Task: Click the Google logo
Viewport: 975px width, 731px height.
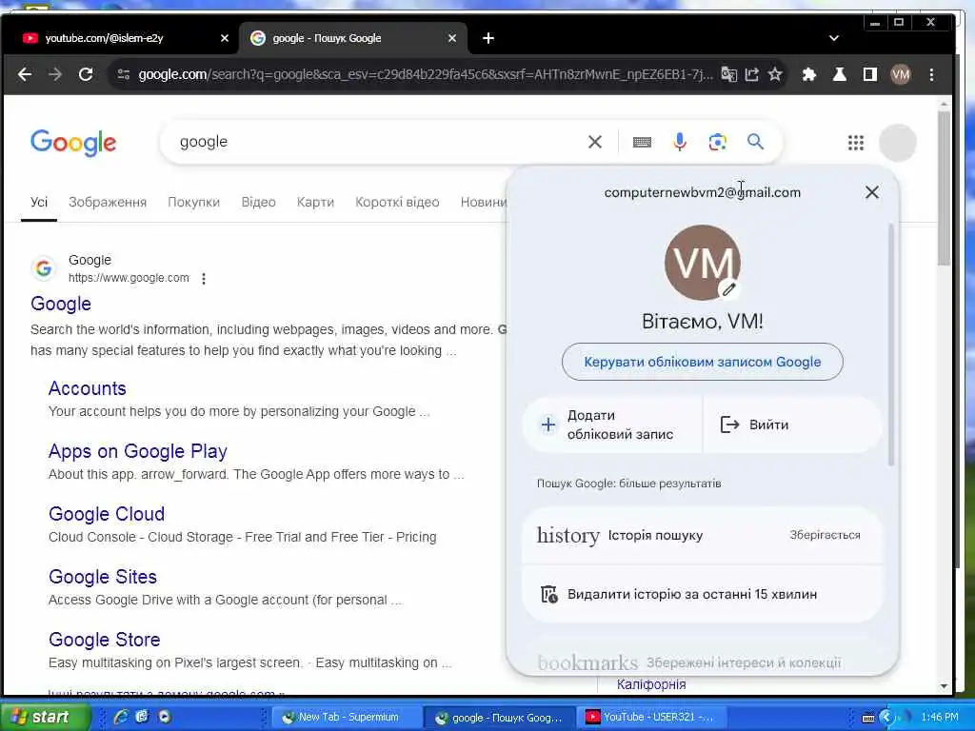Action: [73, 143]
